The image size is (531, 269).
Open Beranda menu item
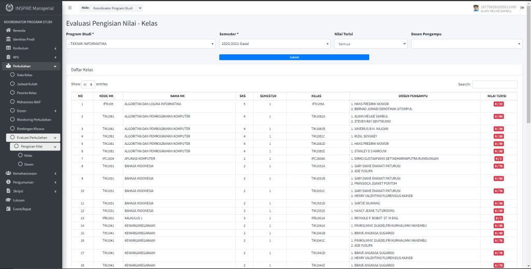[31, 31]
